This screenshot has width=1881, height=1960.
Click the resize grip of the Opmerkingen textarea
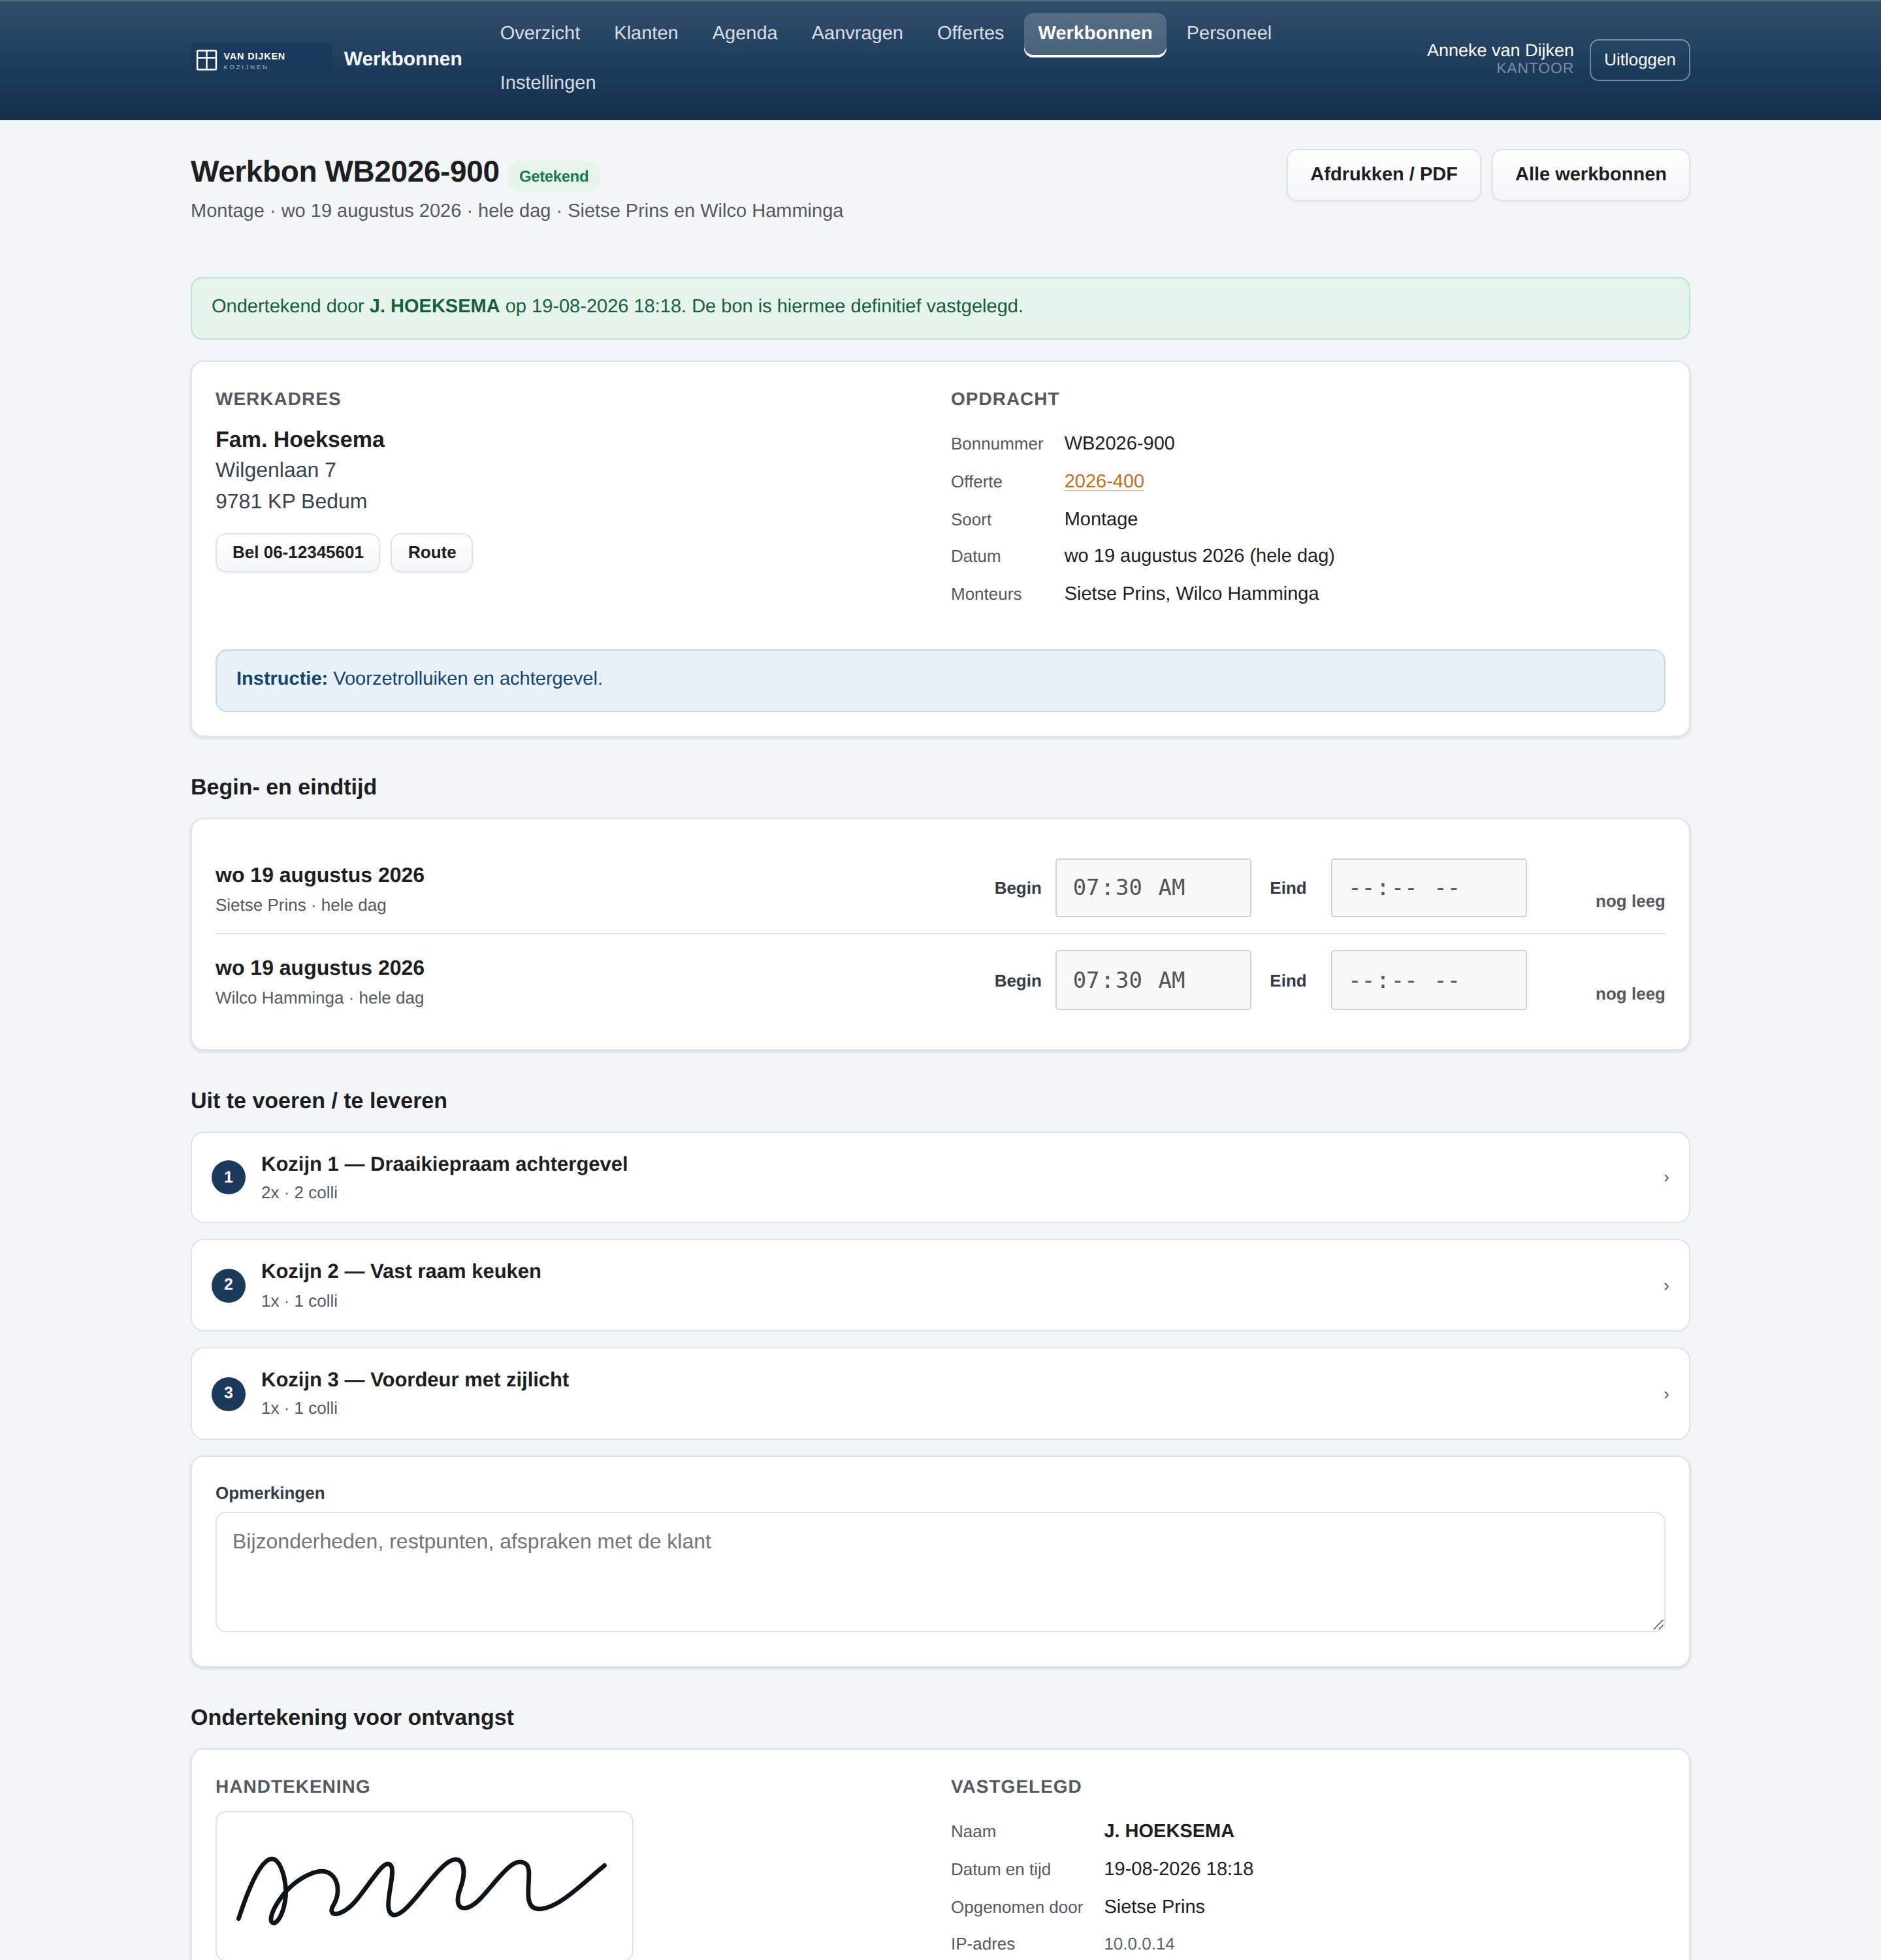[x=1657, y=1624]
